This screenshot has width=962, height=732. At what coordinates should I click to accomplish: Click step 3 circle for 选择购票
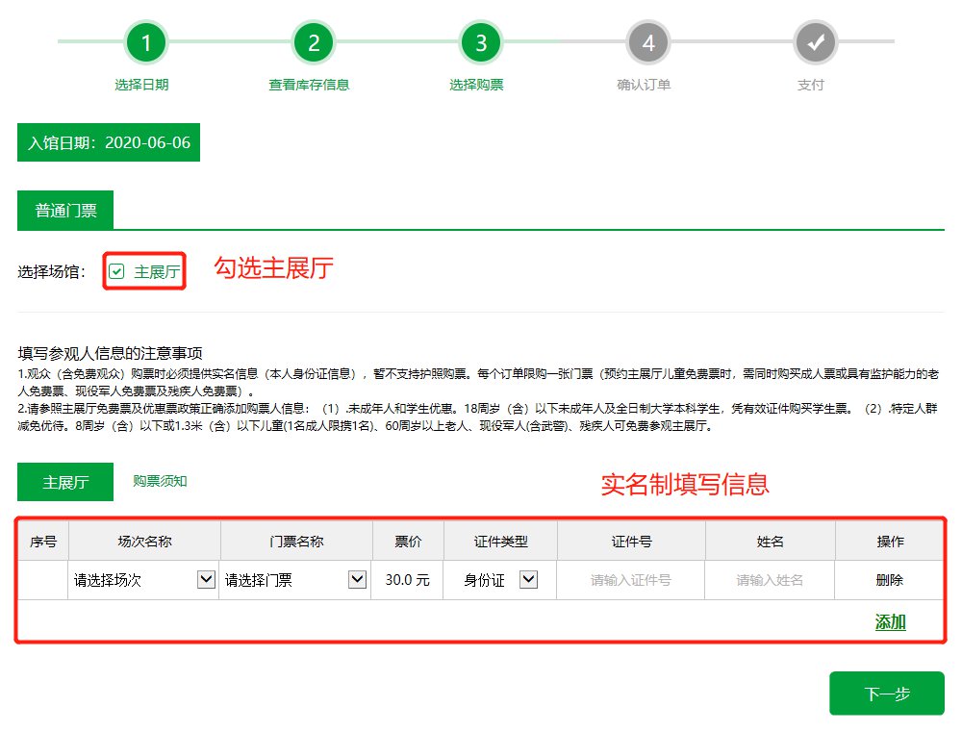click(x=481, y=42)
